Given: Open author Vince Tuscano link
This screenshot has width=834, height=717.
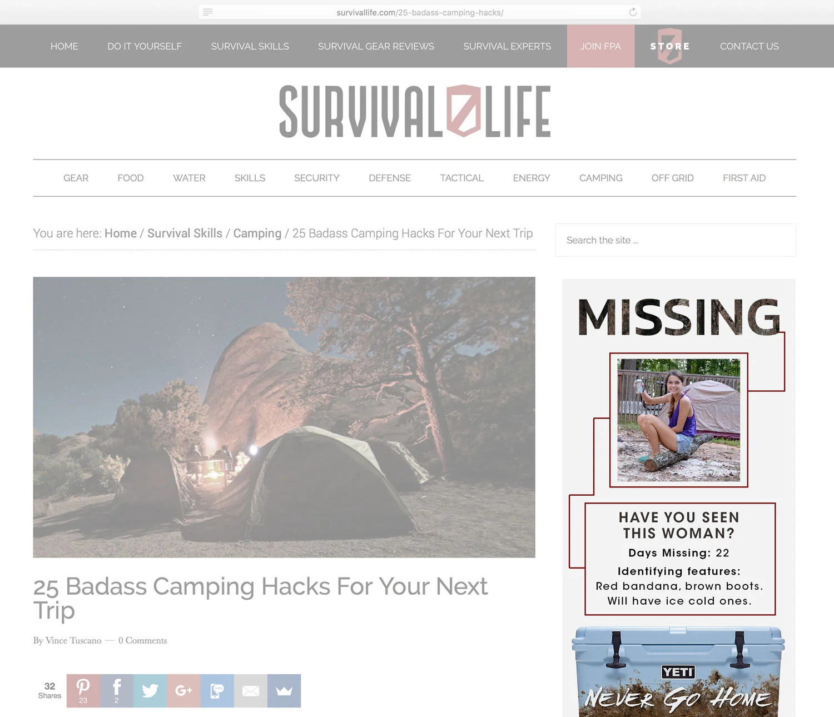Looking at the screenshot, I should [x=73, y=640].
